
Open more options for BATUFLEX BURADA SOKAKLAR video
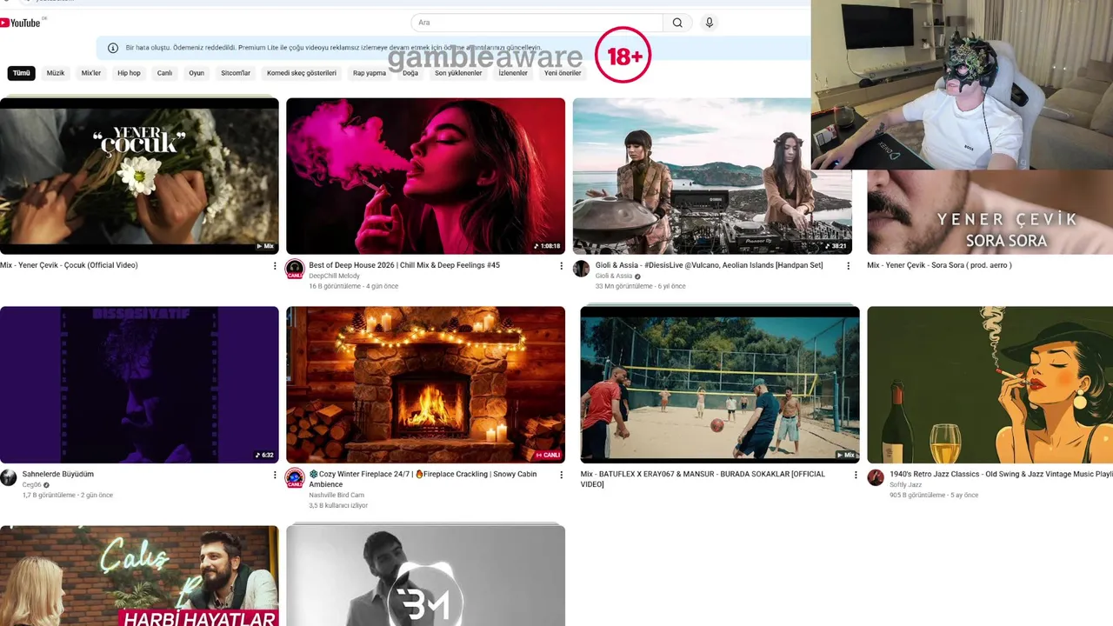[x=856, y=475]
